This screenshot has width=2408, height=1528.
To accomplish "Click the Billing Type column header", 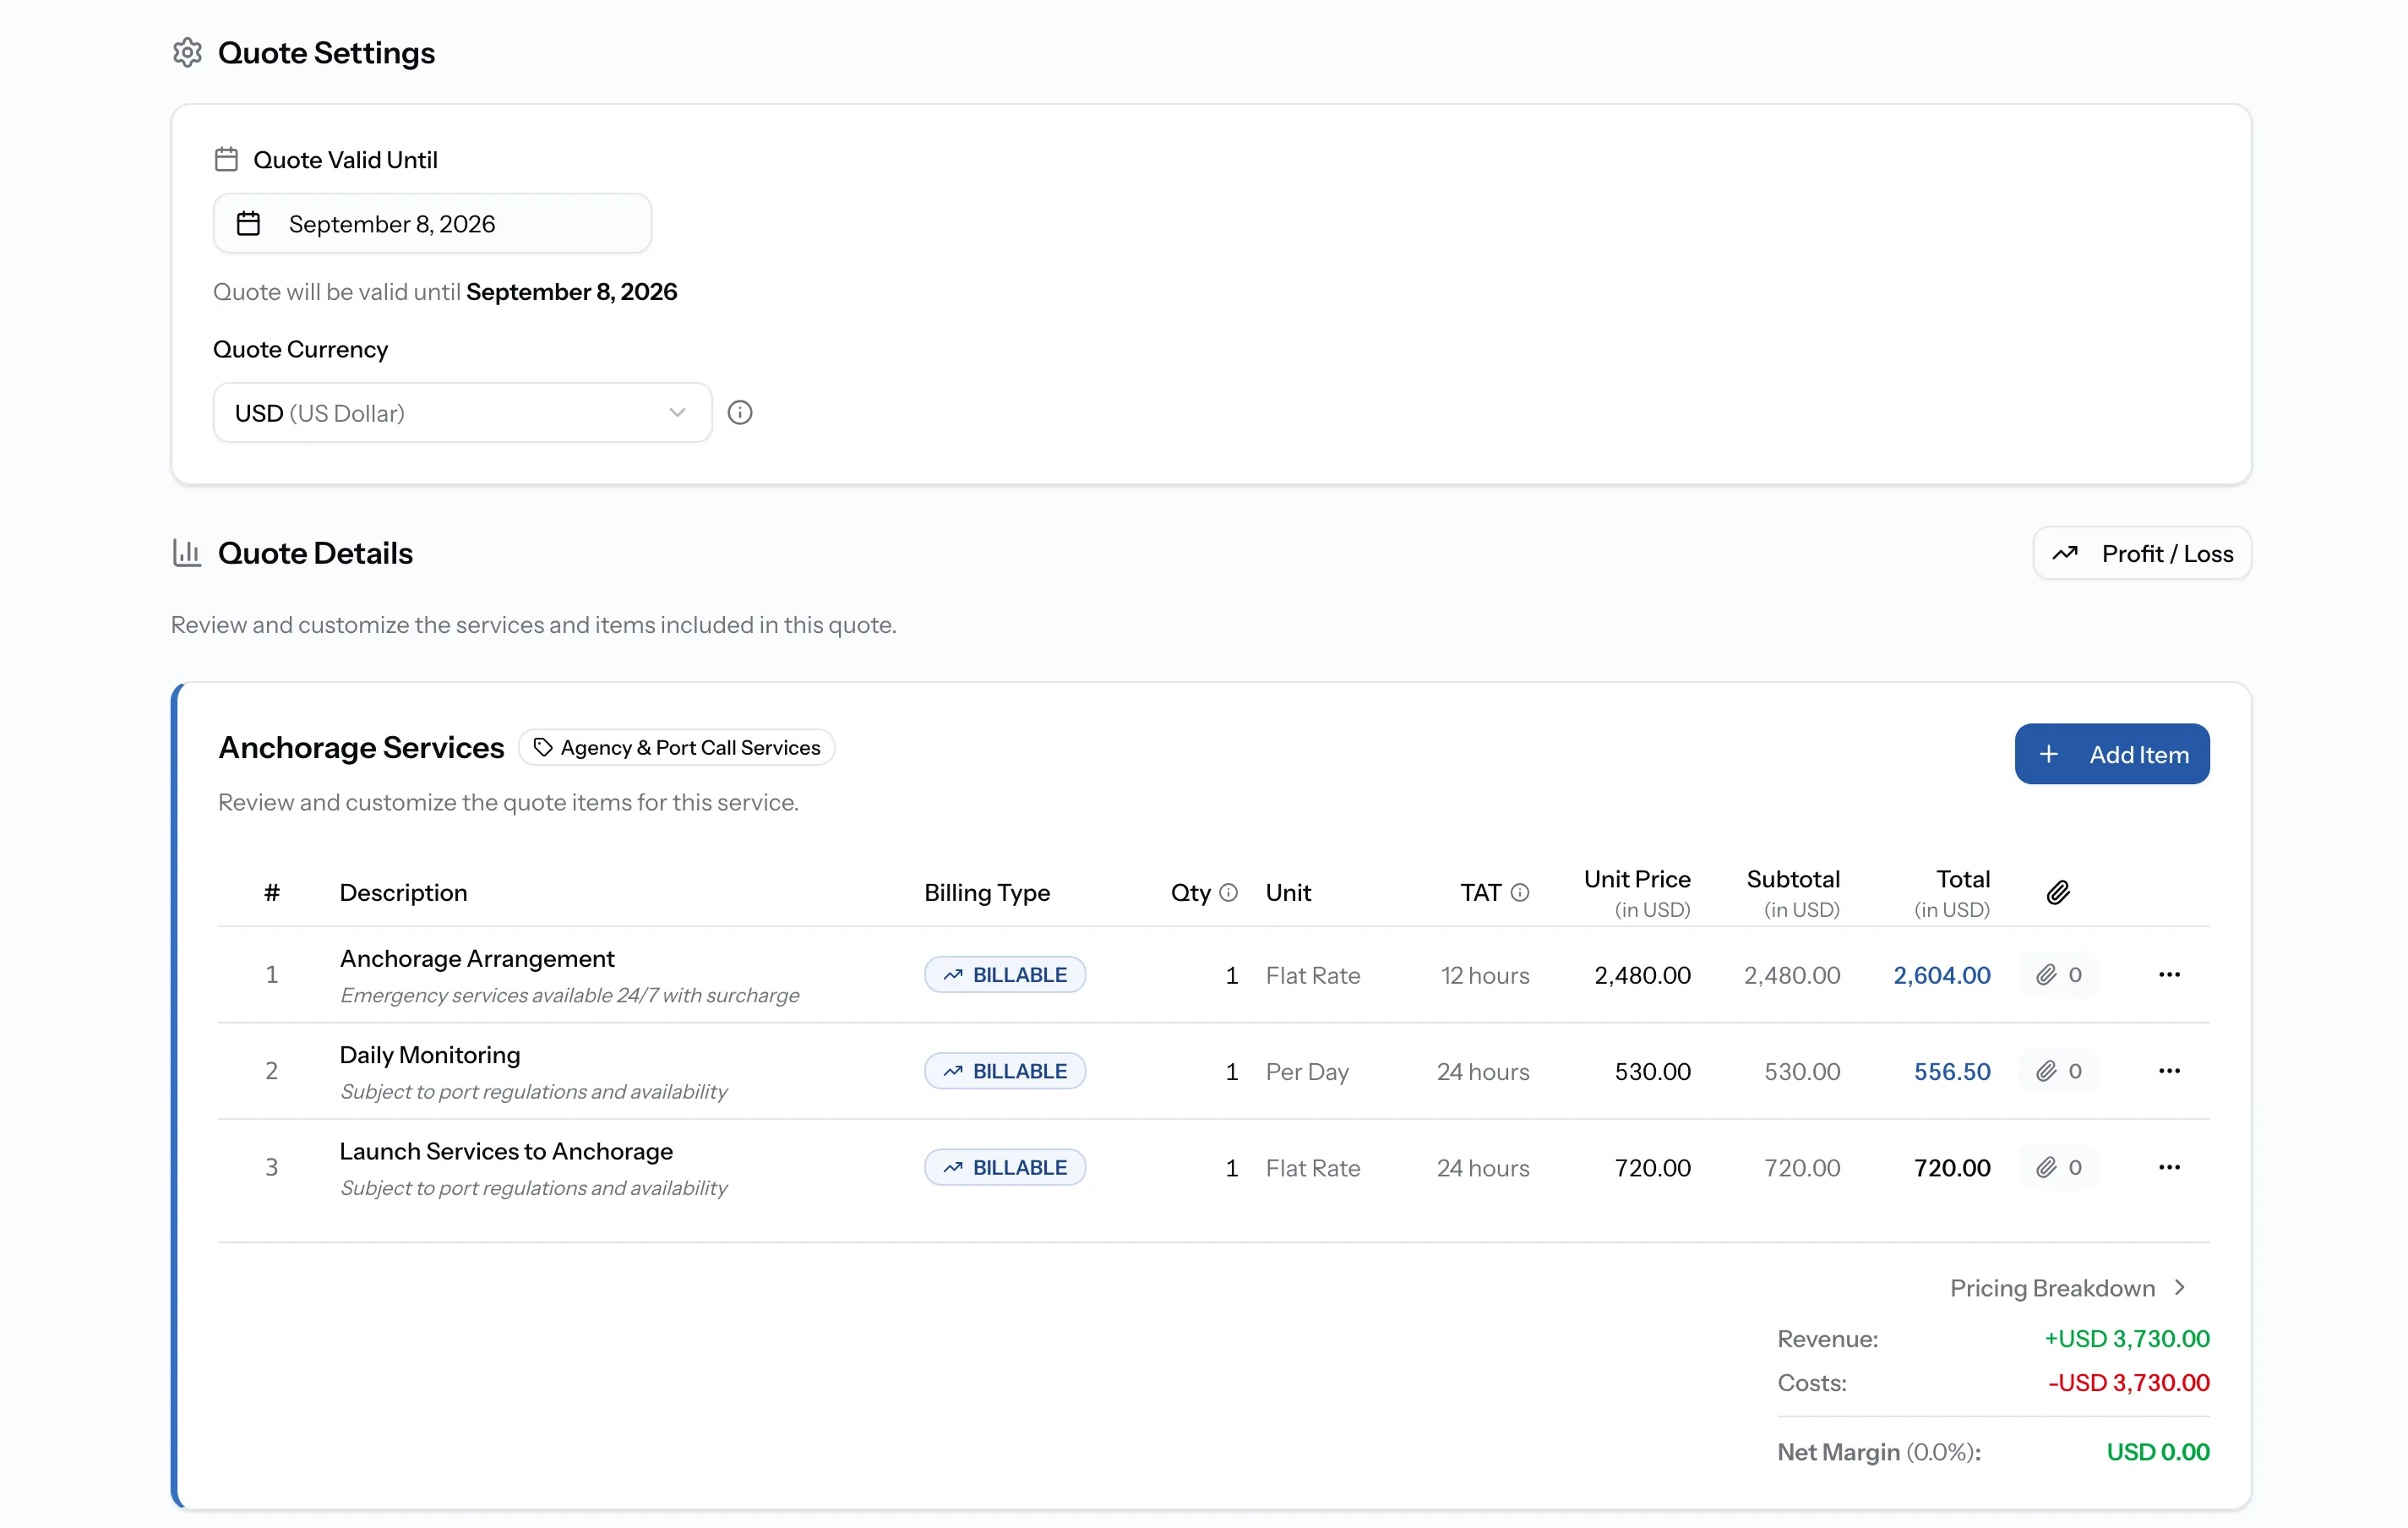I will [986, 892].
